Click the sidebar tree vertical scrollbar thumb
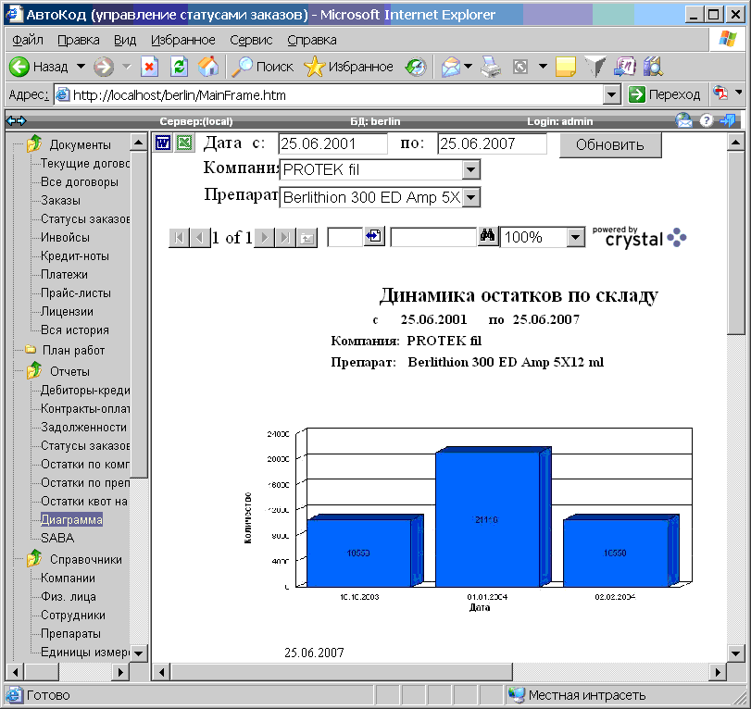Image resolution: width=751 pixels, height=709 pixels. click(138, 314)
